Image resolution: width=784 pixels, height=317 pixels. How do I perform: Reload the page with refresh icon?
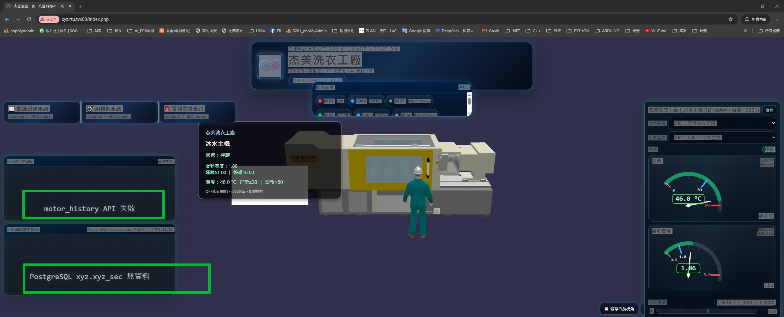29,19
